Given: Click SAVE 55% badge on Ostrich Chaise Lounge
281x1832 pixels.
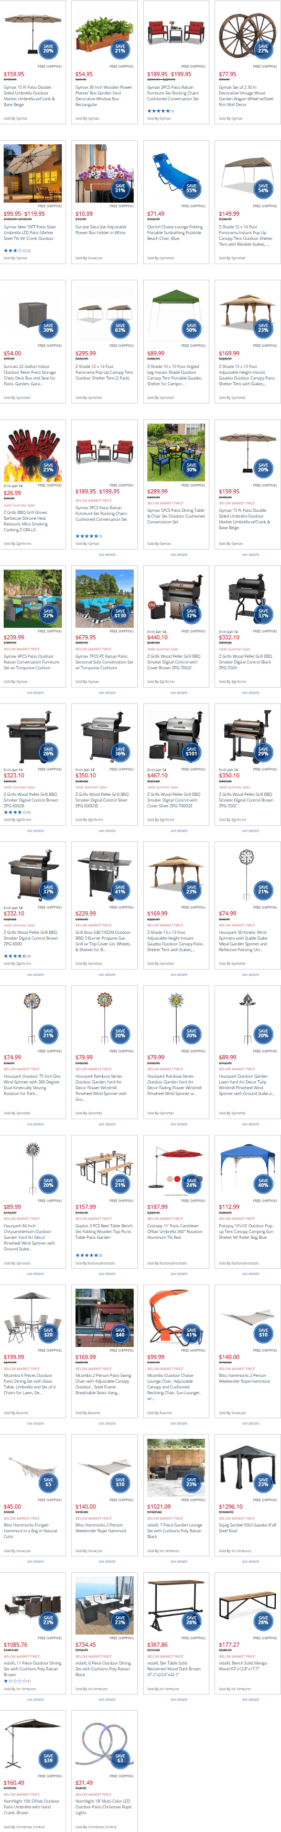Looking at the screenshot, I should [191, 188].
